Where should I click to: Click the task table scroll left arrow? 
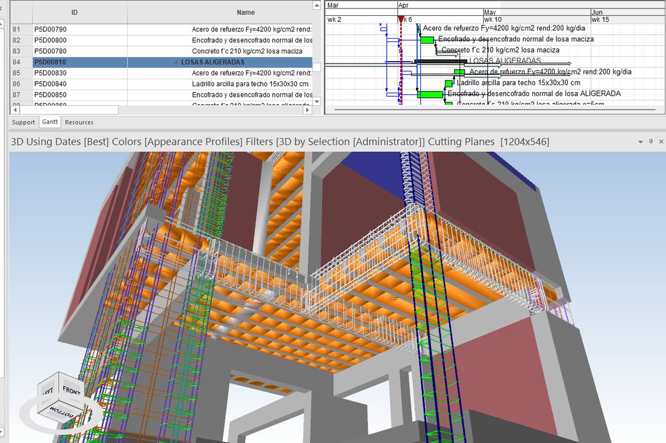[x=15, y=110]
